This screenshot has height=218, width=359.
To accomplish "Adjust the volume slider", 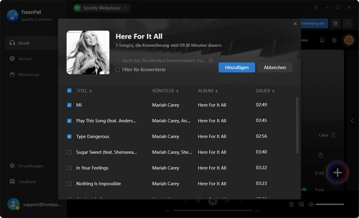I will [330, 204].
